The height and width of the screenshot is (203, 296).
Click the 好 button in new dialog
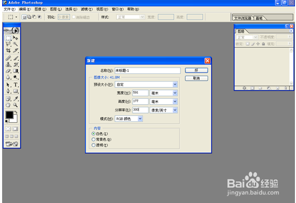(196, 70)
